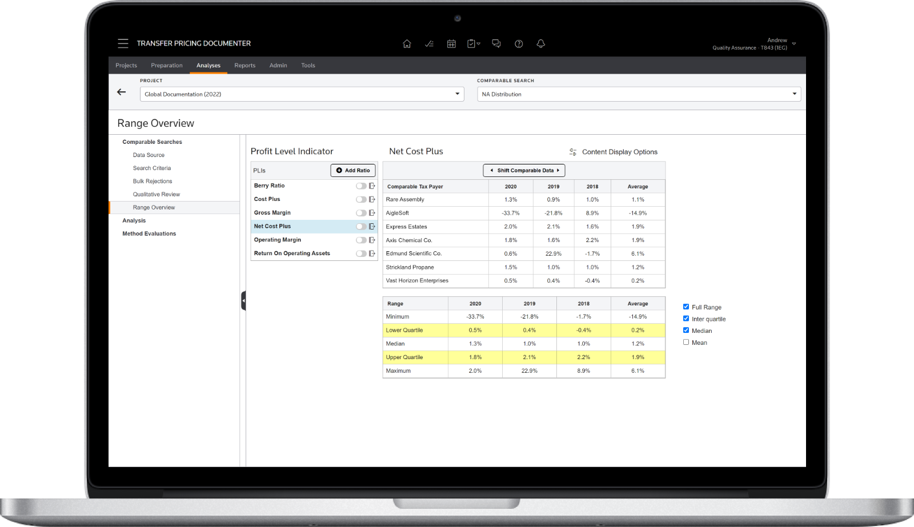Expand the Andrew user account menu

coord(793,43)
